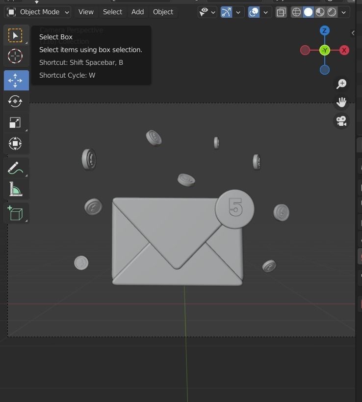Switch to solid viewport shading
The image size is (362, 402).
pyautogui.click(x=308, y=12)
